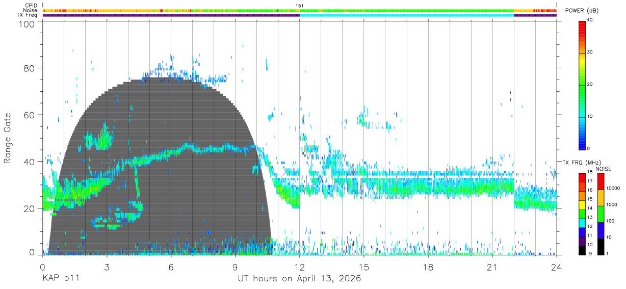Click the green midday section of Noise strip

pos(407,10)
